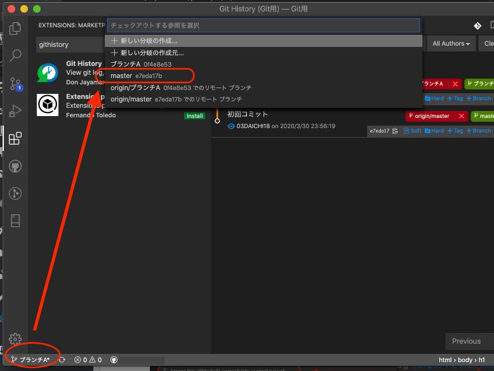Soft reset to commit e7eda17

click(412, 131)
